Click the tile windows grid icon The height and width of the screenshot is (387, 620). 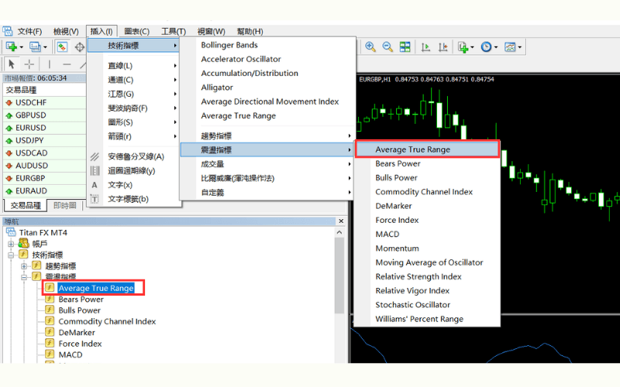[405, 47]
